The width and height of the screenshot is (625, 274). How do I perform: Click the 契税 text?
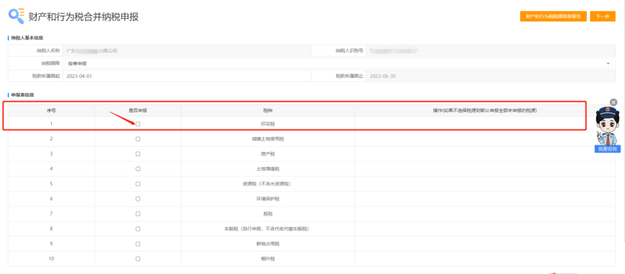point(267,214)
